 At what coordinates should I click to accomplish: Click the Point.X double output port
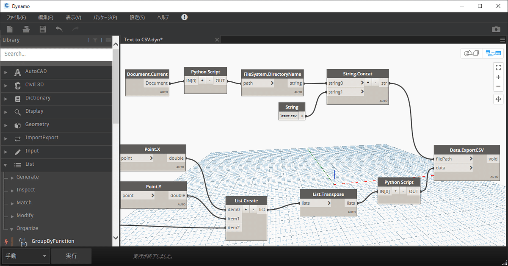click(x=176, y=158)
